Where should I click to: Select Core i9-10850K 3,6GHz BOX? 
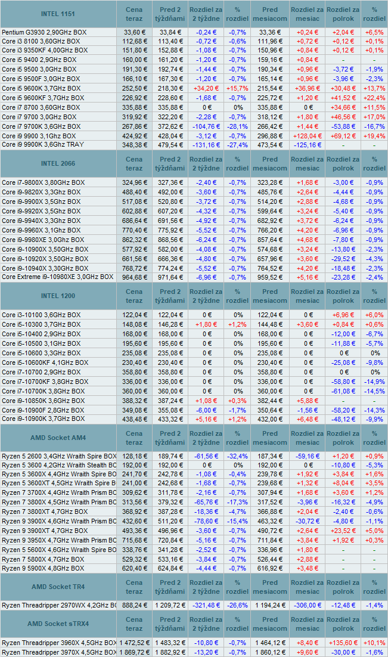click(43, 401)
